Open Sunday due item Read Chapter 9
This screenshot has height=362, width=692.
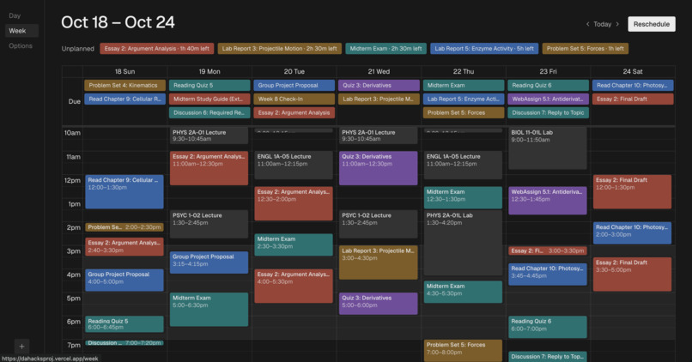[x=124, y=99]
